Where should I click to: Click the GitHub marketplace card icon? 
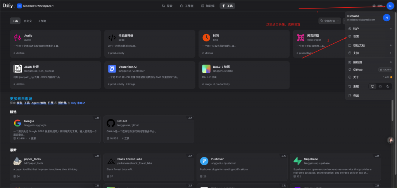coord(111,123)
